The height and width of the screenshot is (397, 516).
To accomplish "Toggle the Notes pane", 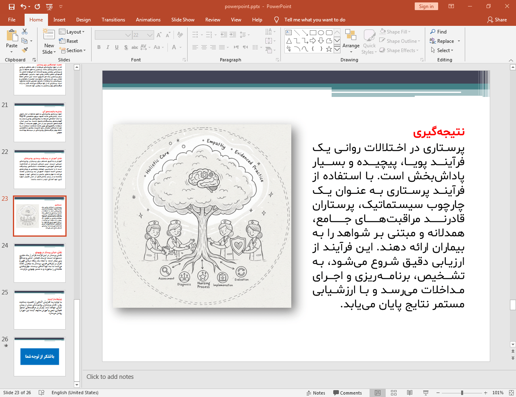I will coord(315,393).
